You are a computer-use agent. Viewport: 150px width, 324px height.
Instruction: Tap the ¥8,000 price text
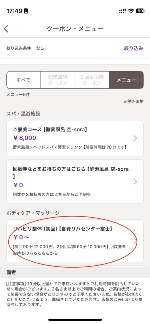[x=24, y=138]
